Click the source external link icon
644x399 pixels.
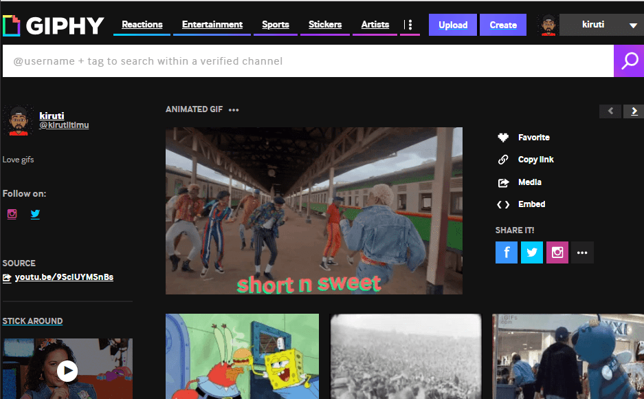(x=7, y=278)
